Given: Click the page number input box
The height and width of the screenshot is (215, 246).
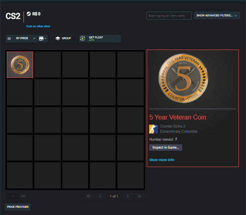Looking at the screenshot, I should [x=12, y=196].
